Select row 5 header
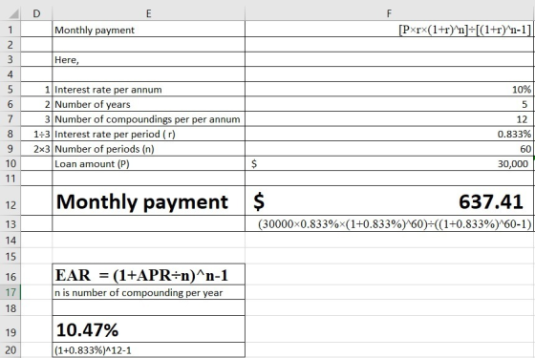535x358 pixels. coord(11,90)
